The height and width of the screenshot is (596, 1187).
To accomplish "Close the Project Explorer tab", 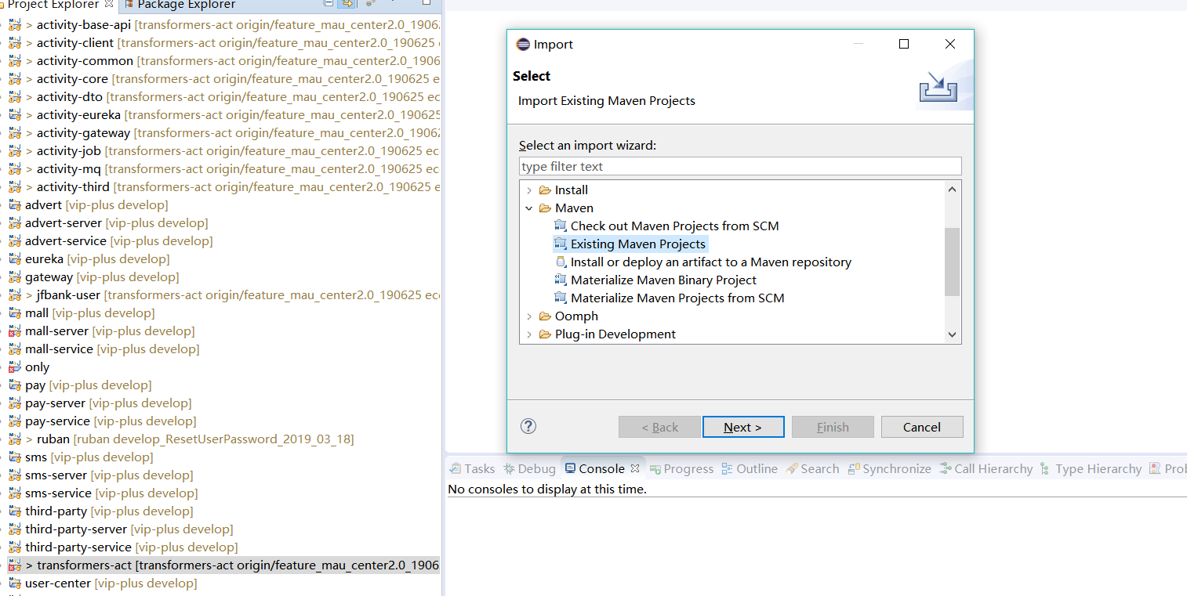I will click(109, 4).
